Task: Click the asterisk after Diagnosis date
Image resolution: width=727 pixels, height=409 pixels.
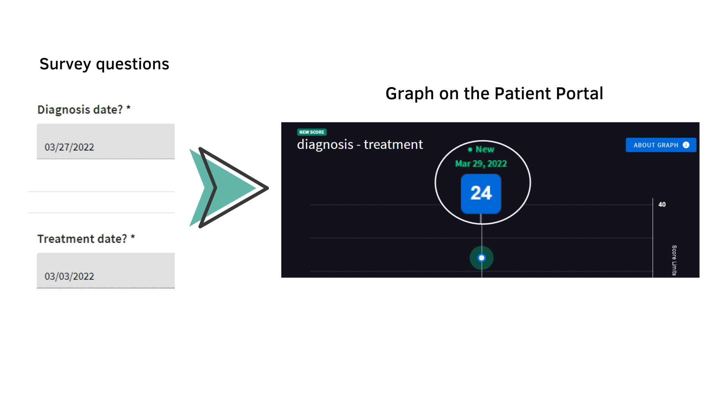Action: (129, 108)
